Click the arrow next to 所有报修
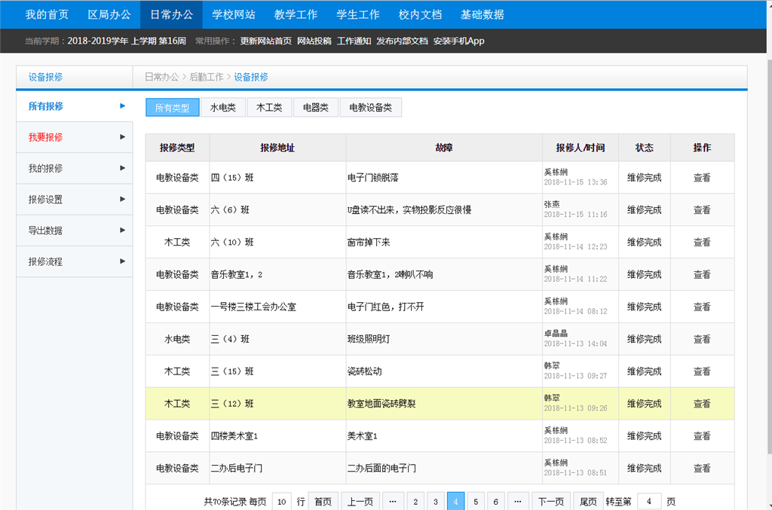 [123, 105]
